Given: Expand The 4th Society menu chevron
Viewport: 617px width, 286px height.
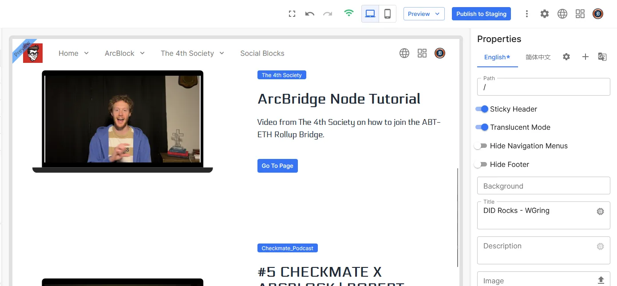Looking at the screenshot, I should (x=221, y=53).
